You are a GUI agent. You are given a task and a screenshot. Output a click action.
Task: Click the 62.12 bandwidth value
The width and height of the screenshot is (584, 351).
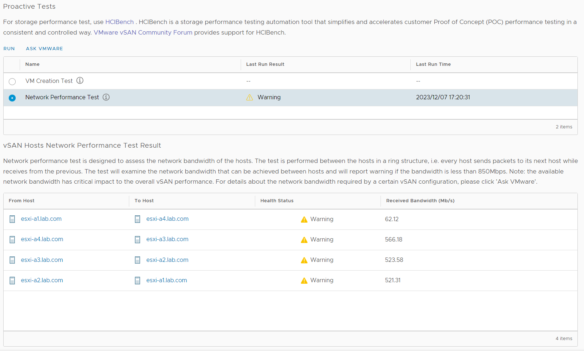pos(392,219)
